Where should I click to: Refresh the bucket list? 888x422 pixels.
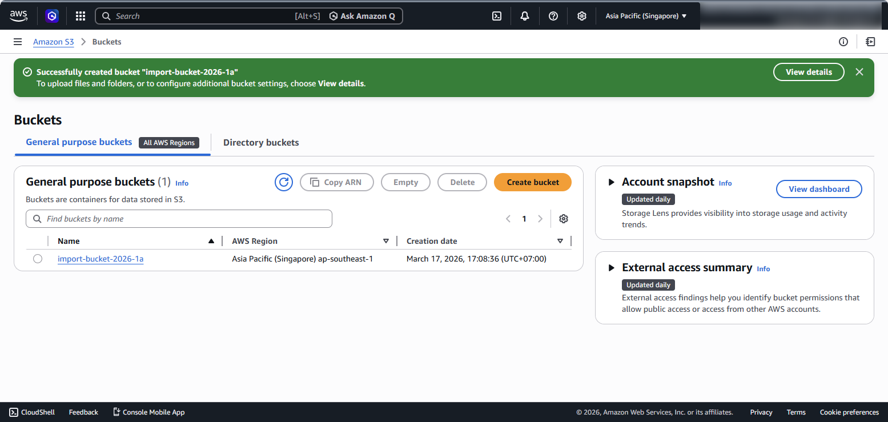point(284,182)
